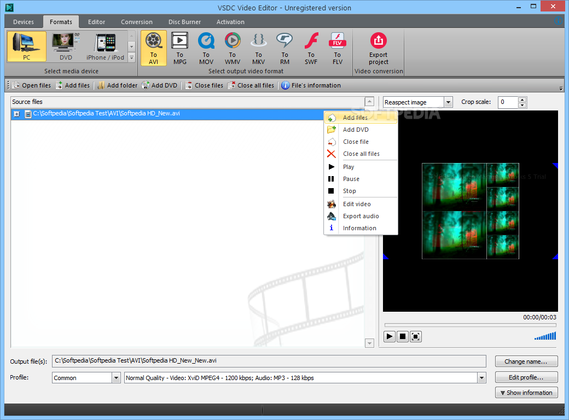Screen dimensions: 569x420
Task: Click the Output file(s) path field
Action: tap(269, 361)
